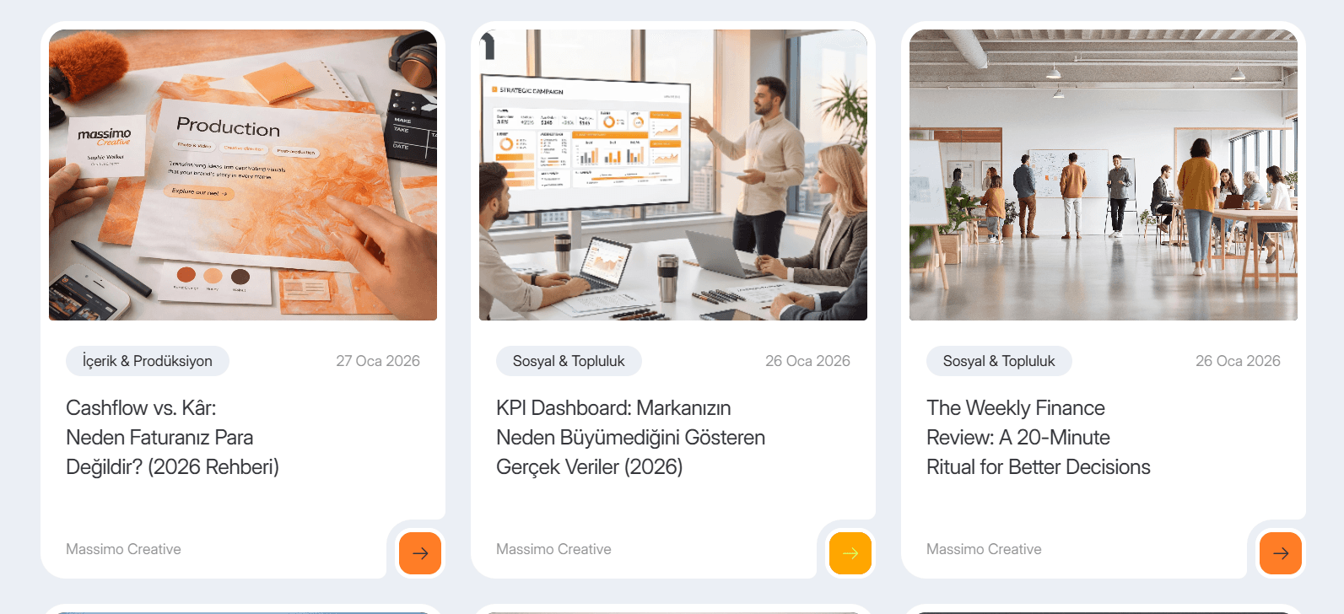Select the İçerik & Prodüksiyon category tag
1344x614 pixels.
point(148,361)
